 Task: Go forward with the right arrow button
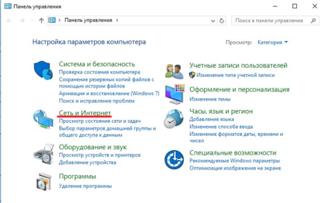coord(22,21)
